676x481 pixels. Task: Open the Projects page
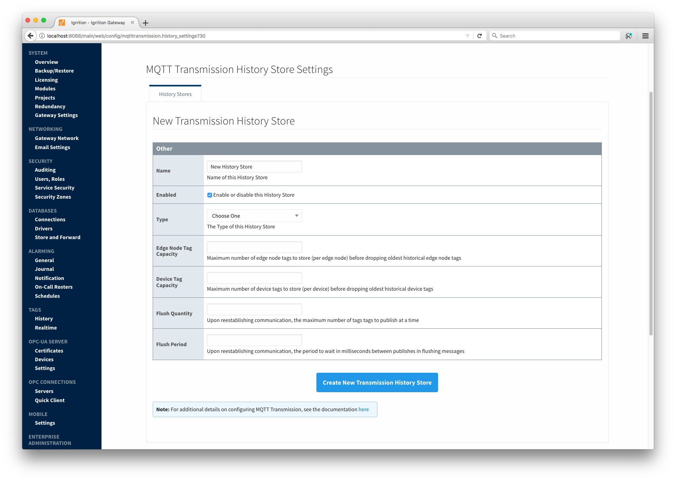click(45, 98)
